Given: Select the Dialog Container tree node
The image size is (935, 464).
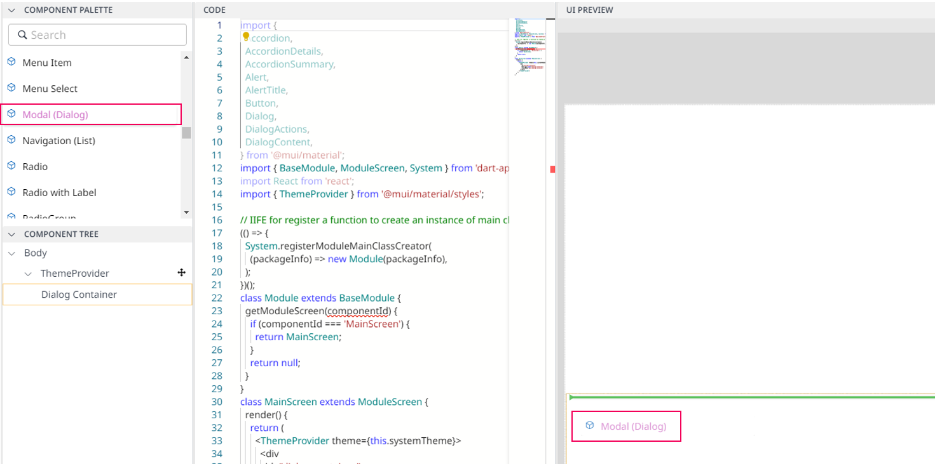Looking at the screenshot, I should (x=97, y=295).
